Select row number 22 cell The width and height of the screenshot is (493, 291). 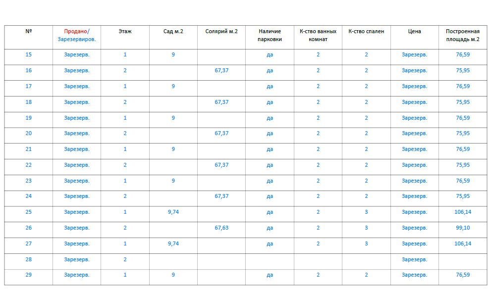pos(29,165)
